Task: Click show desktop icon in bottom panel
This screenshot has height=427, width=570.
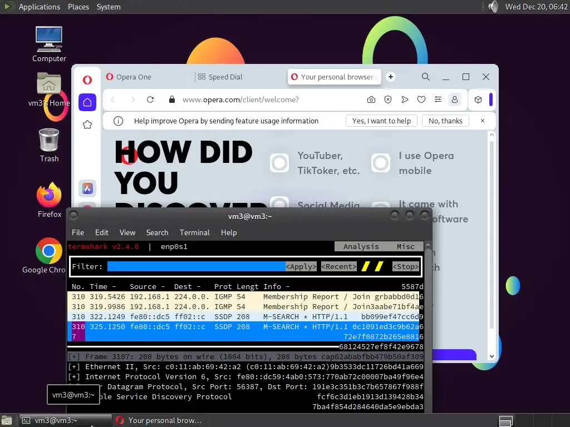Action: click(x=6, y=420)
